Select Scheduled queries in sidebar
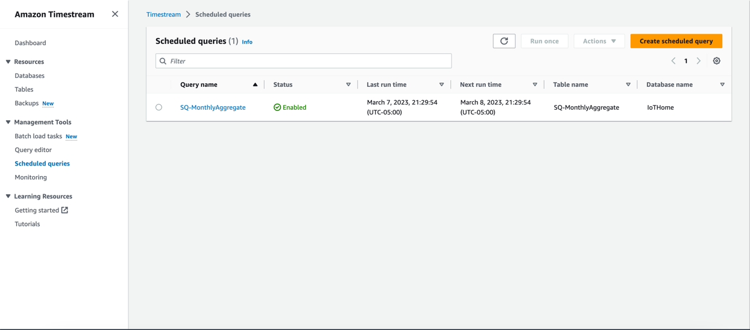750x330 pixels. click(42, 163)
